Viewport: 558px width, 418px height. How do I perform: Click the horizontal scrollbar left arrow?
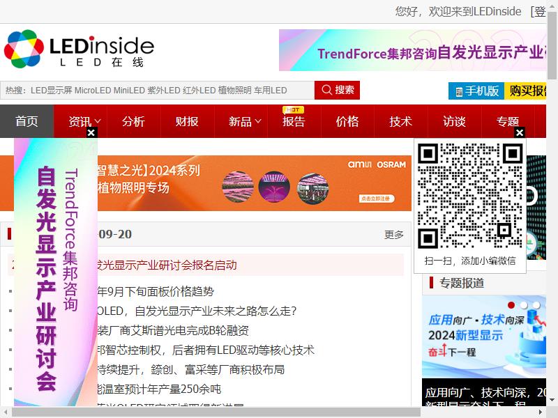[6, 412]
